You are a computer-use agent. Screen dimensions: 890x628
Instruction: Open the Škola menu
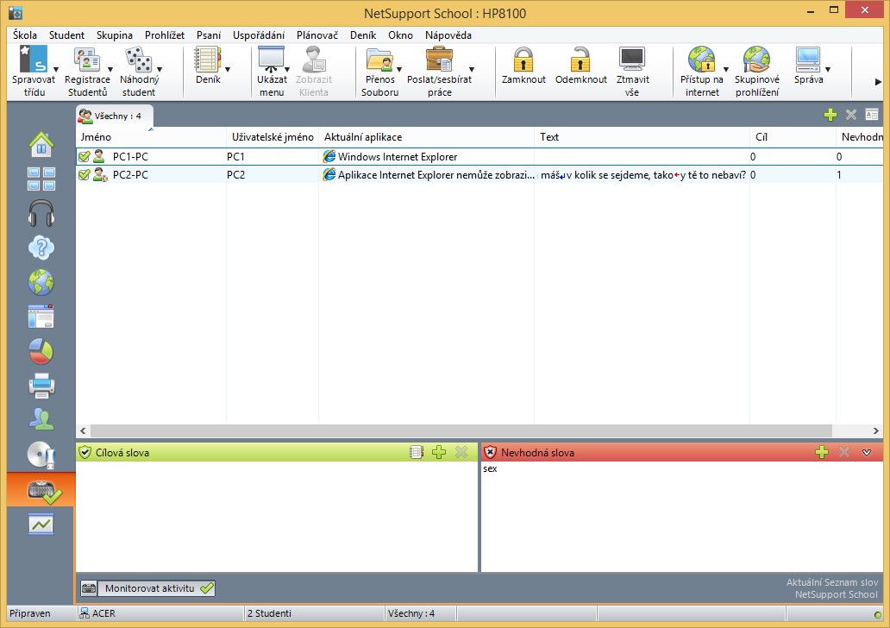click(25, 35)
